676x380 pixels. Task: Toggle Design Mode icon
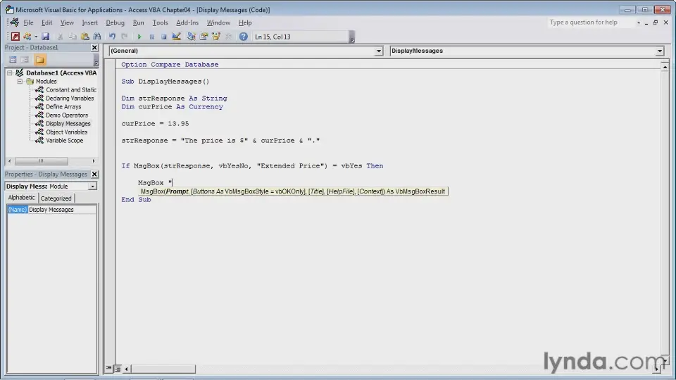pyautogui.click(x=176, y=37)
